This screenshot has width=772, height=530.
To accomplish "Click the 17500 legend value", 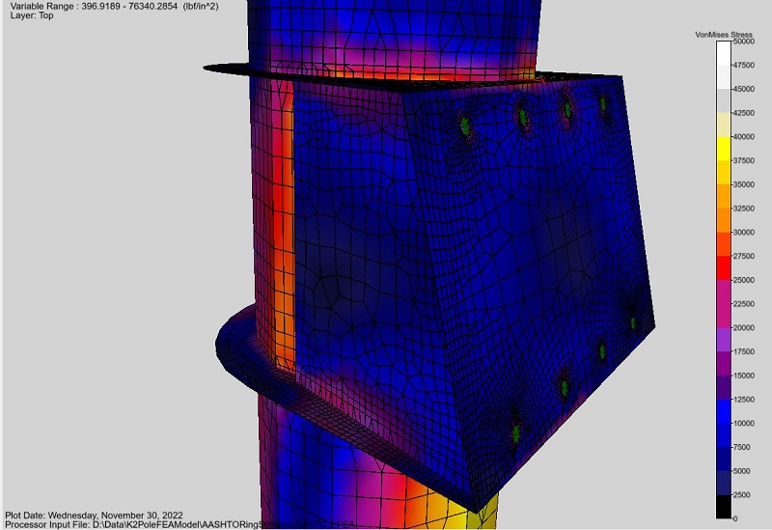I will pyautogui.click(x=743, y=351).
